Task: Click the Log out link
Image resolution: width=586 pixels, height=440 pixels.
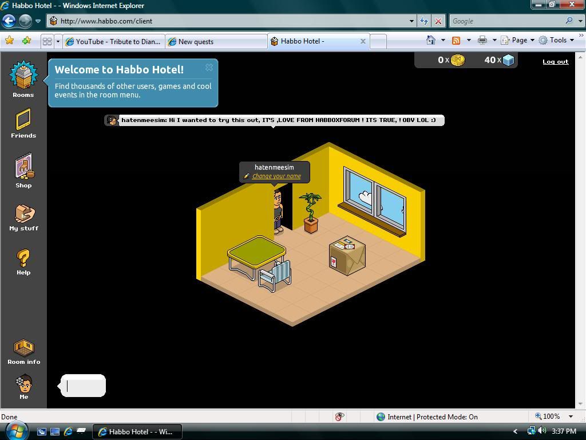Action: coord(555,61)
